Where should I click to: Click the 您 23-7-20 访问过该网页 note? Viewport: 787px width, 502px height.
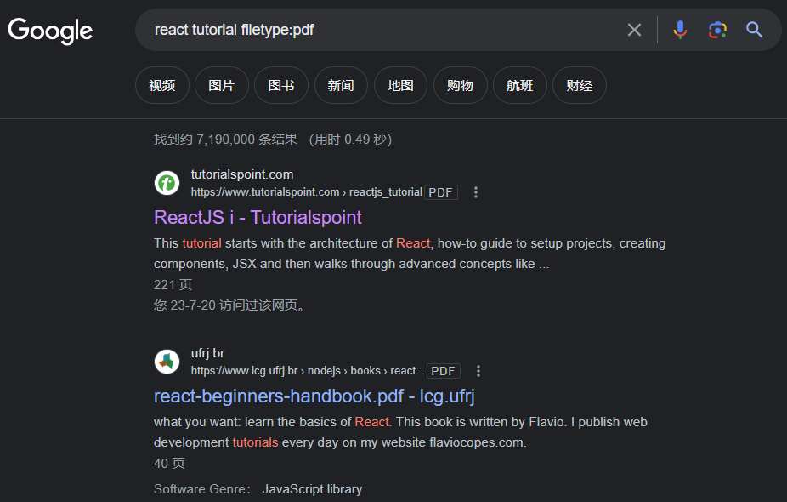point(229,305)
